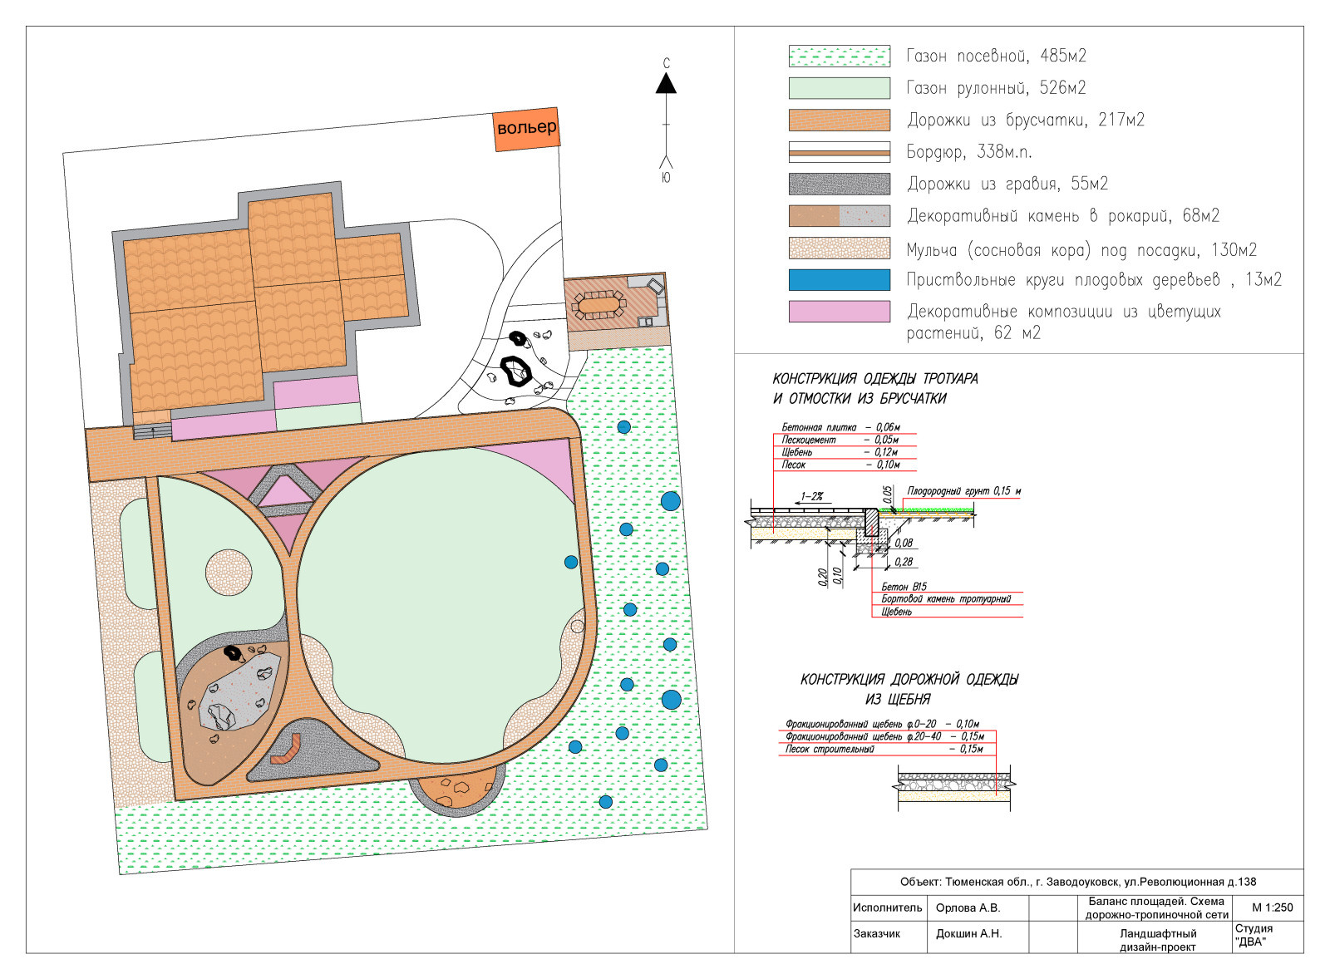Click 'Приствольные круги плодовых деревьев, 13м2' text
This screenshot has height=979, width=1330.
tap(1094, 280)
